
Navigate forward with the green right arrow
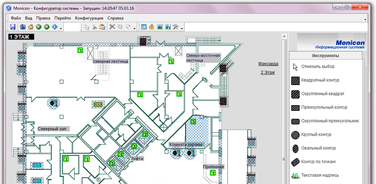47,27
